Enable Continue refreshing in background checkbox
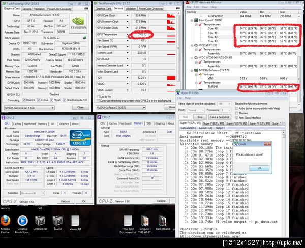 [98, 101]
